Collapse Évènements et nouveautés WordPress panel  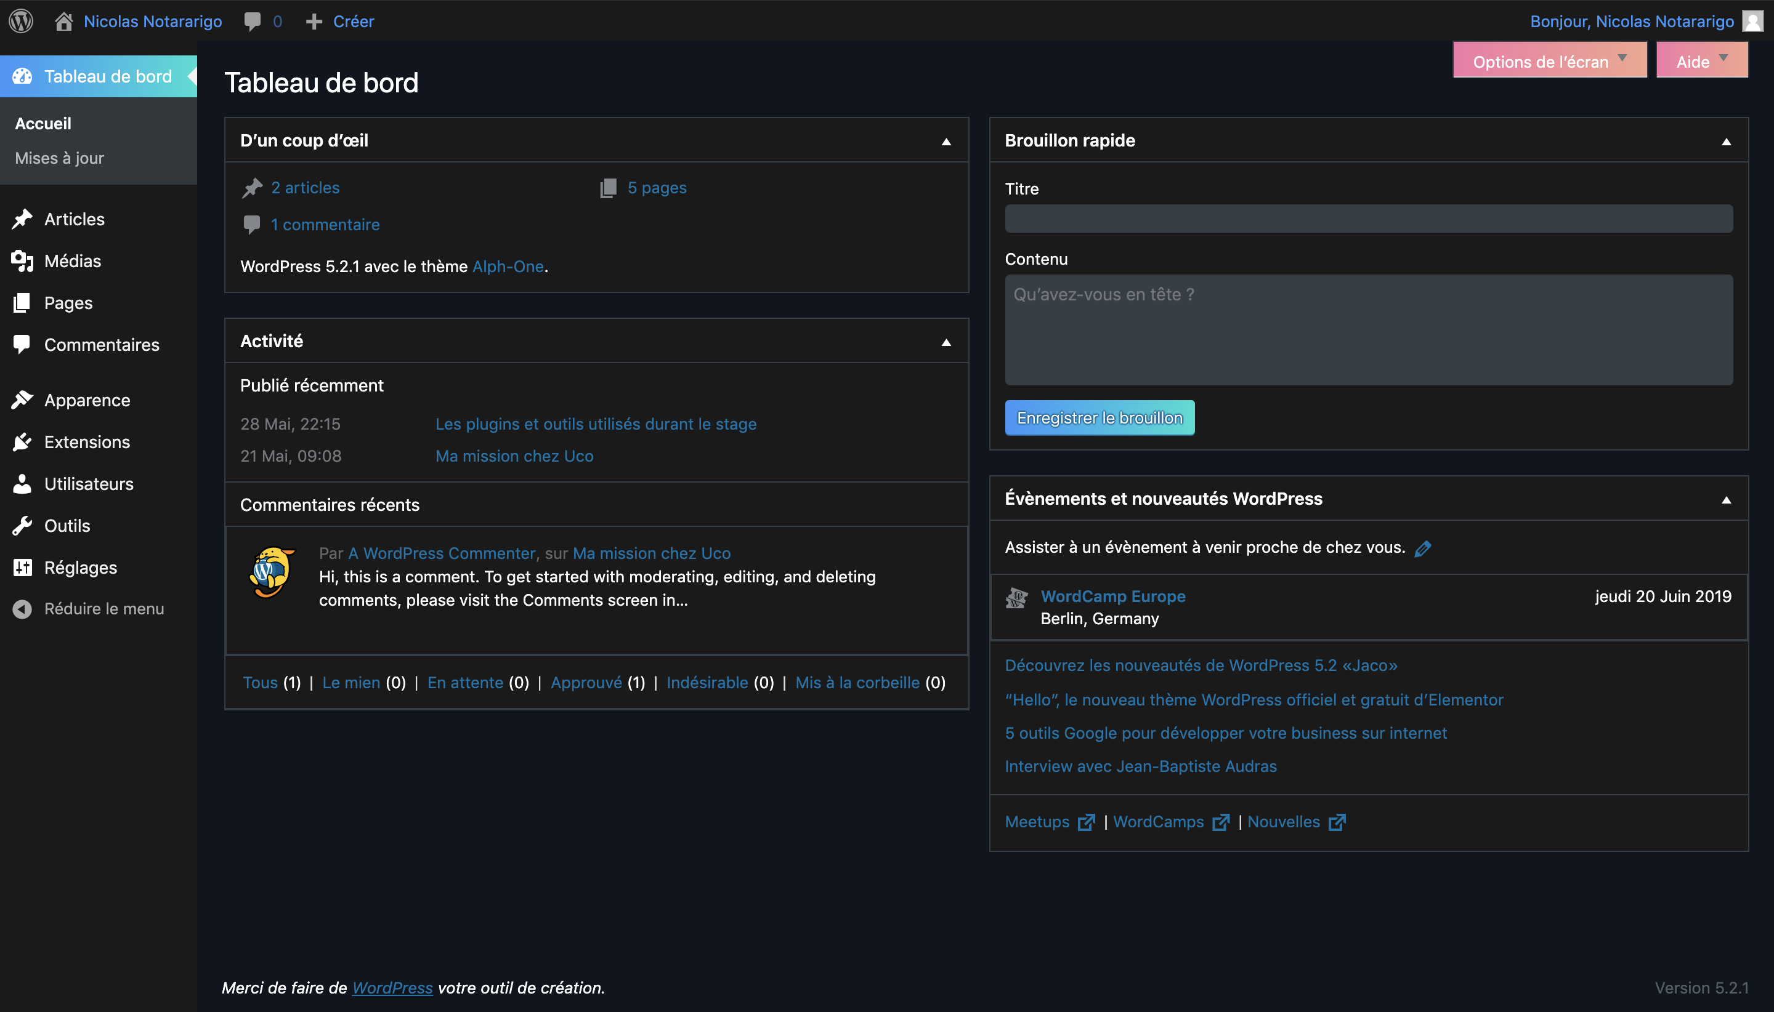point(1726,500)
